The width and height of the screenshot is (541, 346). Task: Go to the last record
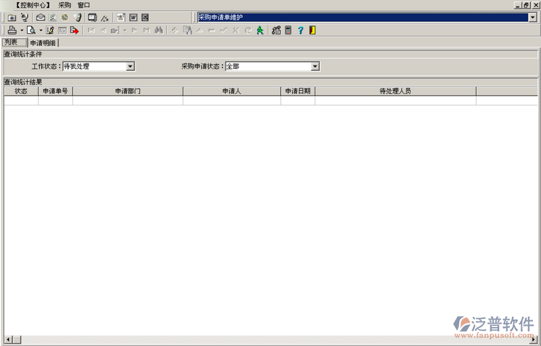point(146,30)
